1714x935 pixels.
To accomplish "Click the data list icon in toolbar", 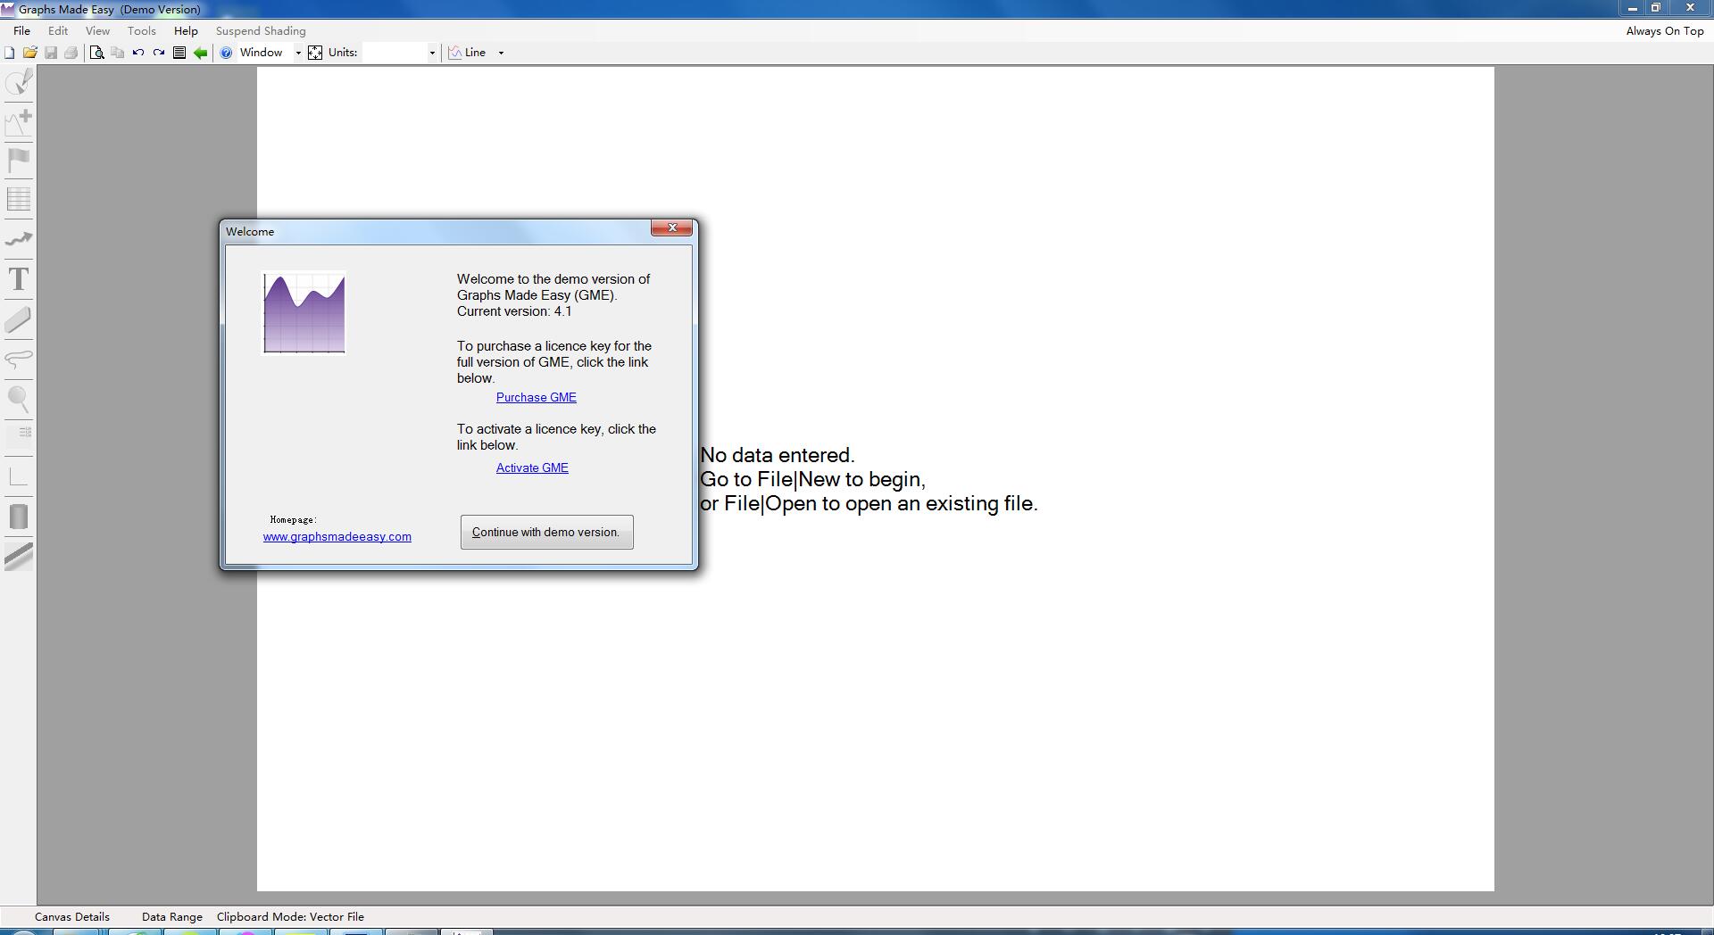I will pyautogui.click(x=179, y=53).
